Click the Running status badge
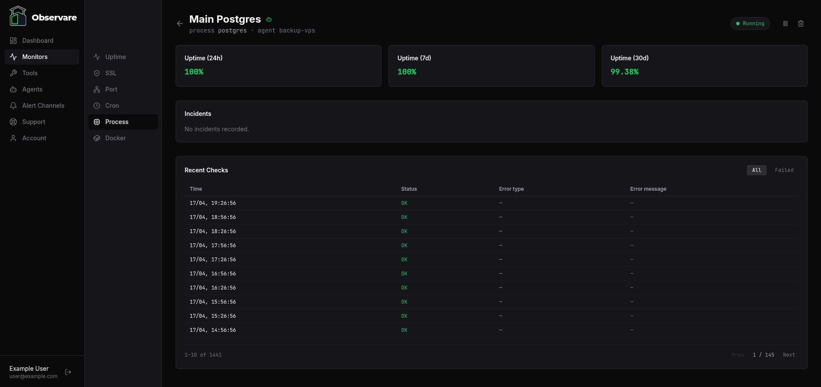This screenshot has width=821, height=387. click(x=750, y=24)
